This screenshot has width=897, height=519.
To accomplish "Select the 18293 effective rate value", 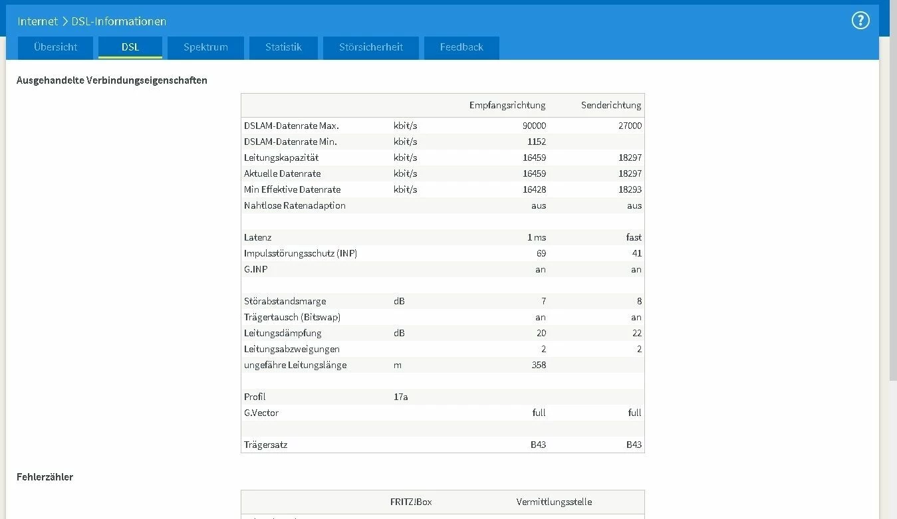I will tap(630, 189).
